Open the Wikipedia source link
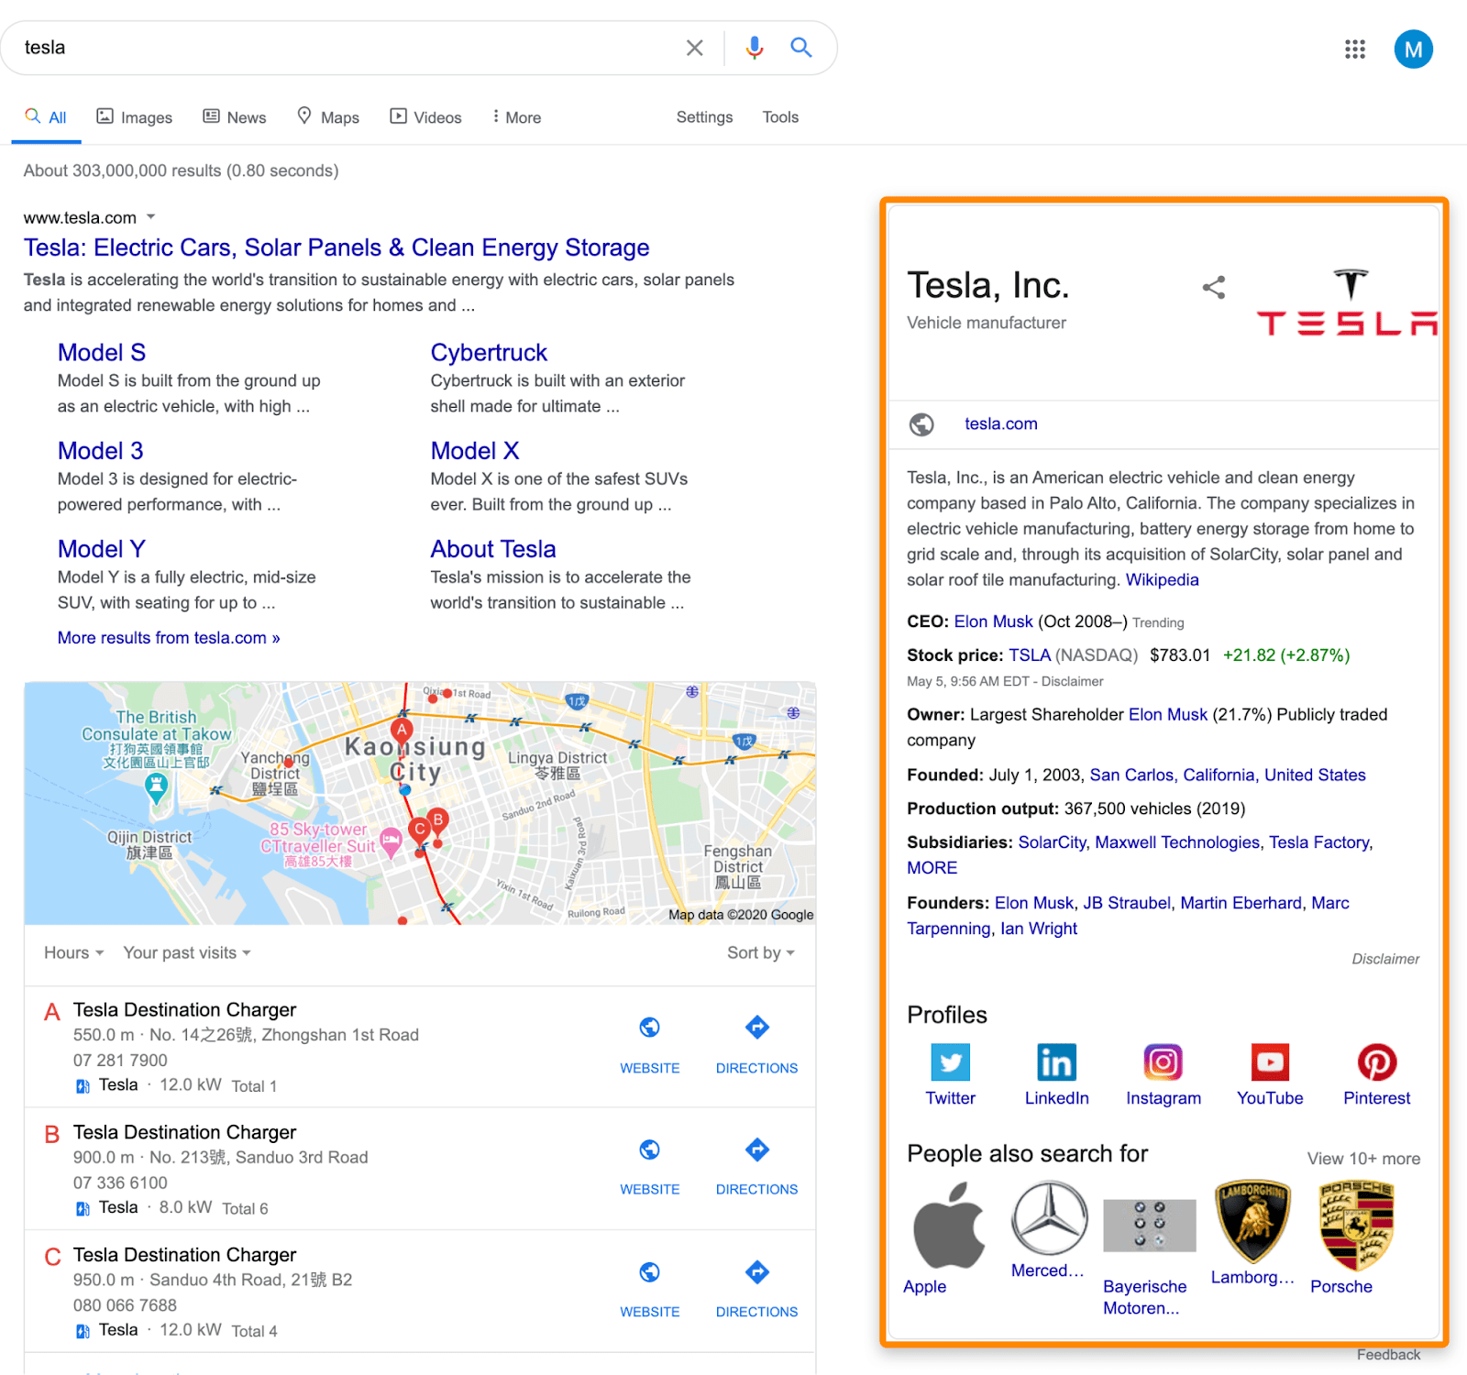The width and height of the screenshot is (1467, 1375). [1162, 580]
